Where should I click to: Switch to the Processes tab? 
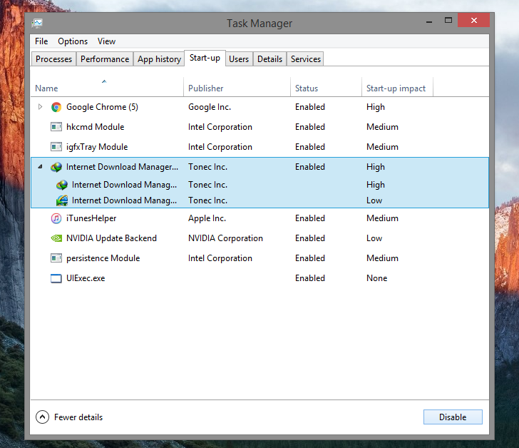tap(53, 59)
